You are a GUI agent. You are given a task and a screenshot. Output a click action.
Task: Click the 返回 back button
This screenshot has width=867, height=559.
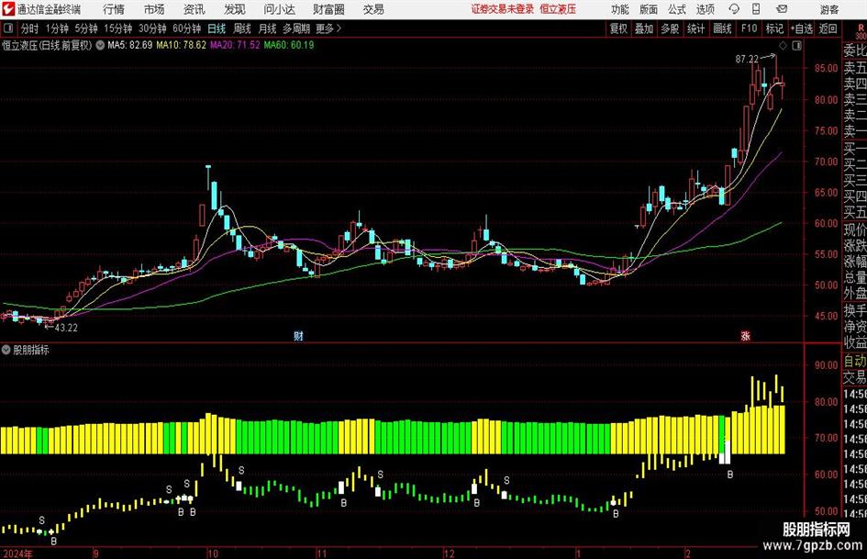[828, 28]
